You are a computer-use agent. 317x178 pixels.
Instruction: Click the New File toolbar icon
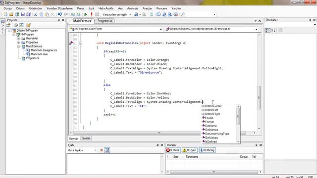[5, 14]
